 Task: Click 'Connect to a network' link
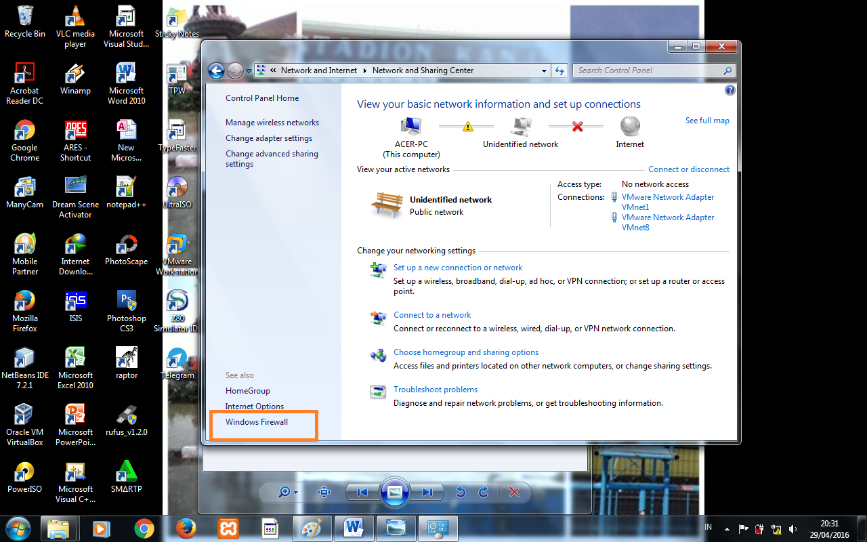(x=432, y=315)
